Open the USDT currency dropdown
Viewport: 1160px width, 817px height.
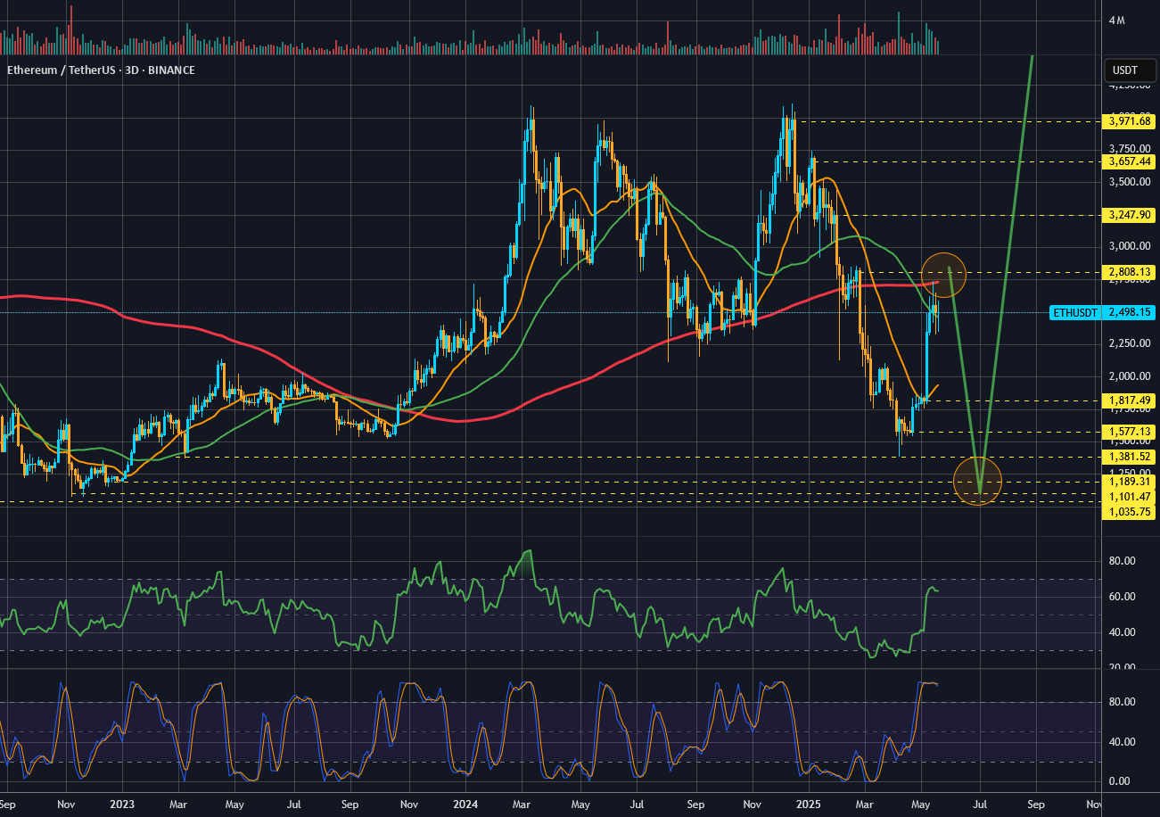(x=1126, y=70)
